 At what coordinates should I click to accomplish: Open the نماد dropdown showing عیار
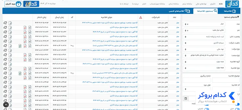(x=204, y=24)
